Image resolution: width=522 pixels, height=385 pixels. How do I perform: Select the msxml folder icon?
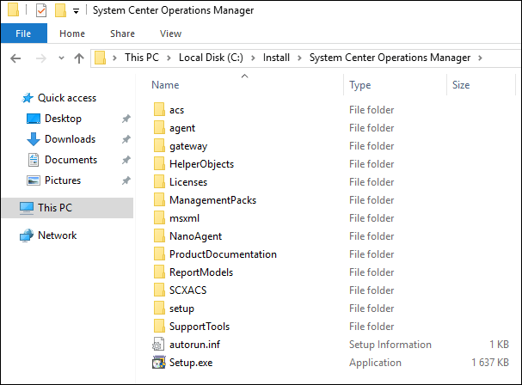159,217
